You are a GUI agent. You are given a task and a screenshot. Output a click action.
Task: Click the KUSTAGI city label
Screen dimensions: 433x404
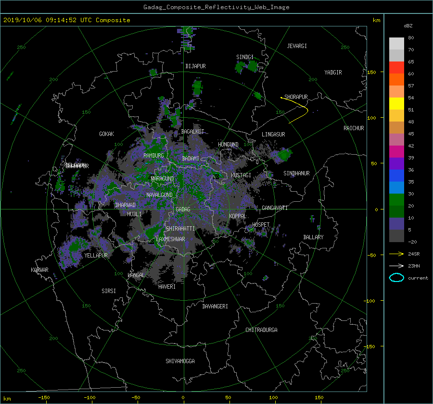241,175
